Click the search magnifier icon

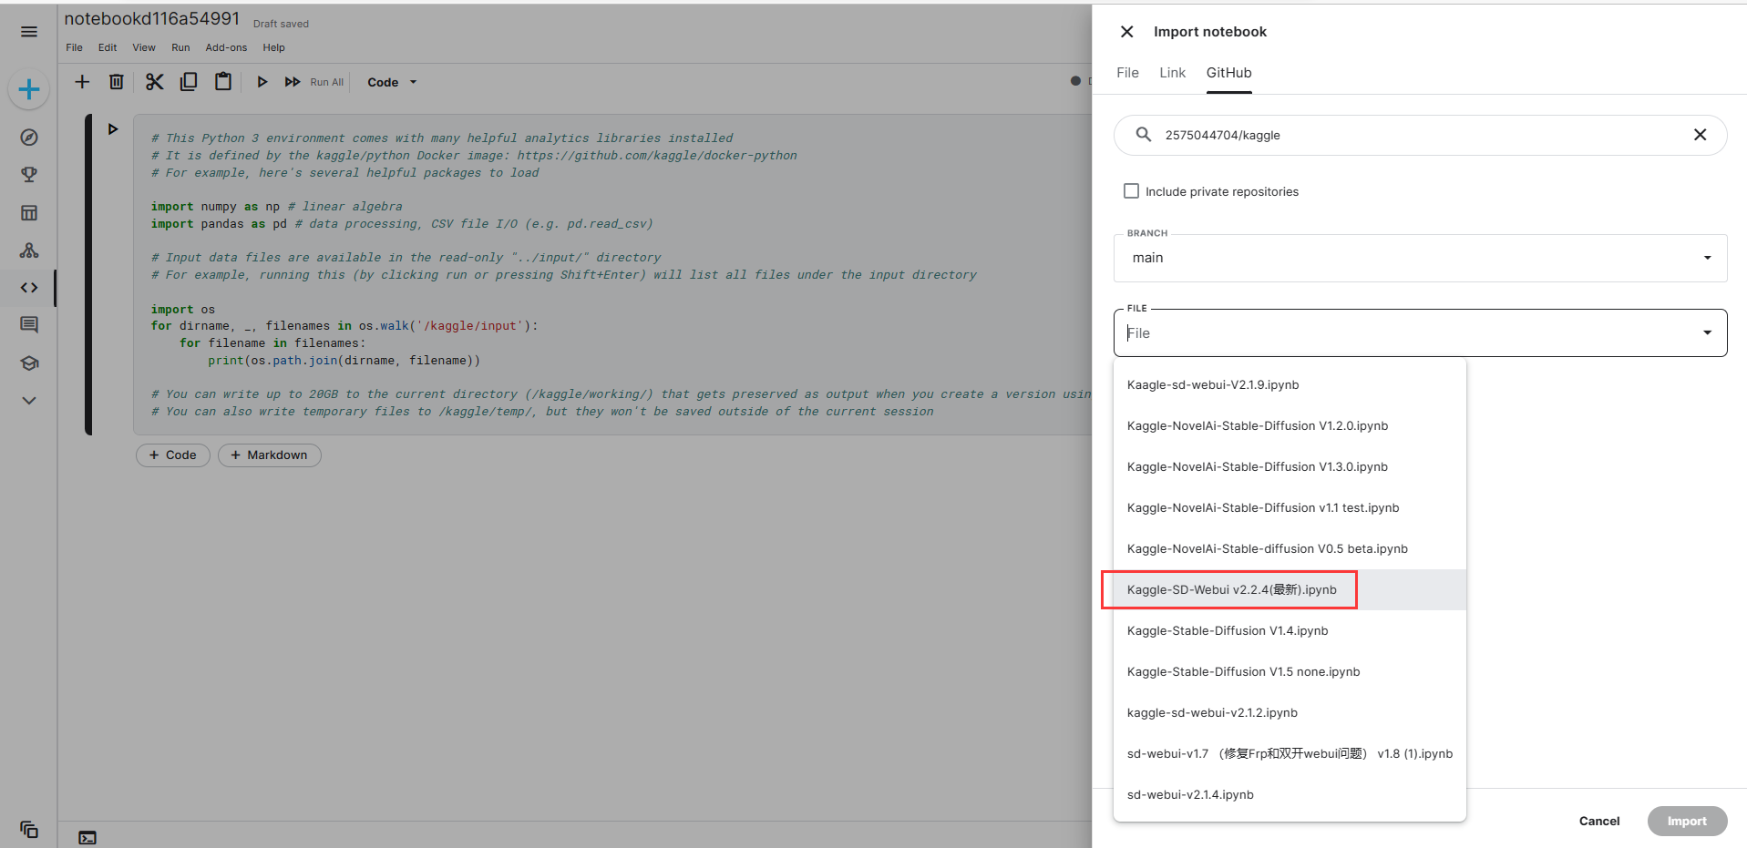pyautogui.click(x=1144, y=135)
